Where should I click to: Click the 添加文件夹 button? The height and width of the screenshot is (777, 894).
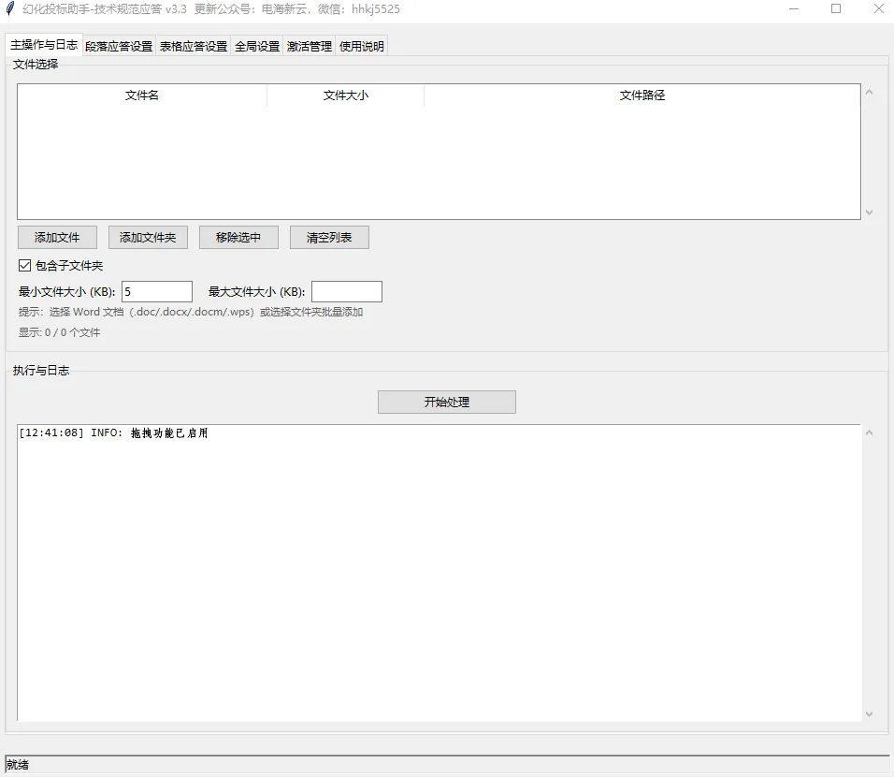pos(148,238)
